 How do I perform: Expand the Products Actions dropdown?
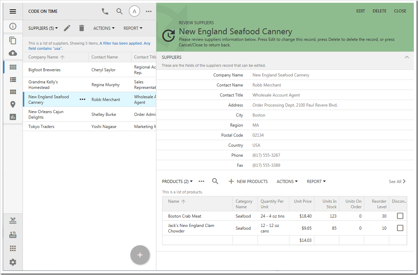[287, 181]
